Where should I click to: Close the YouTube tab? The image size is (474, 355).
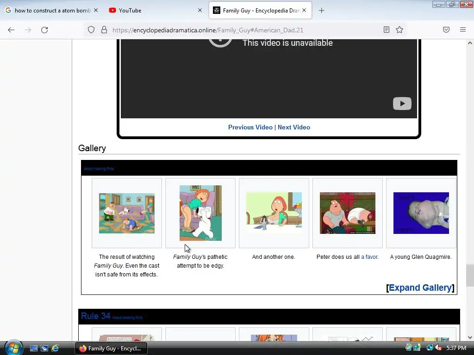pos(200,10)
